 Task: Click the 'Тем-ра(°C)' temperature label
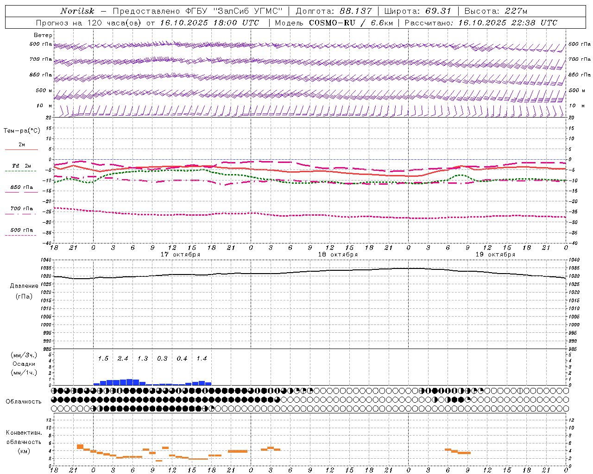click(22, 131)
